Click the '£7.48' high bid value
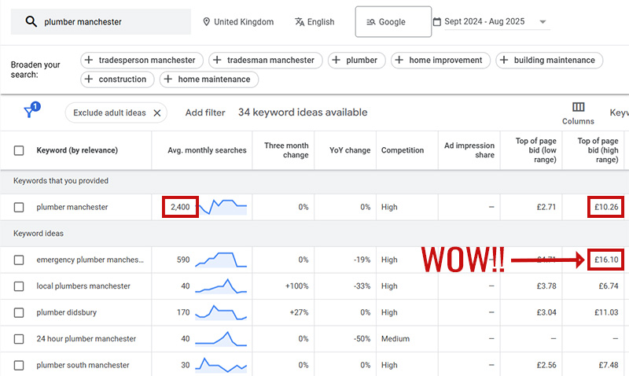Image resolution: width=629 pixels, height=376 pixels. (x=608, y=366)
